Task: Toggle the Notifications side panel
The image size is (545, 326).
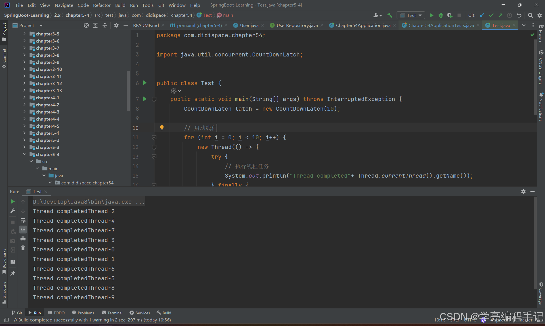Action: tap(541, 107)
